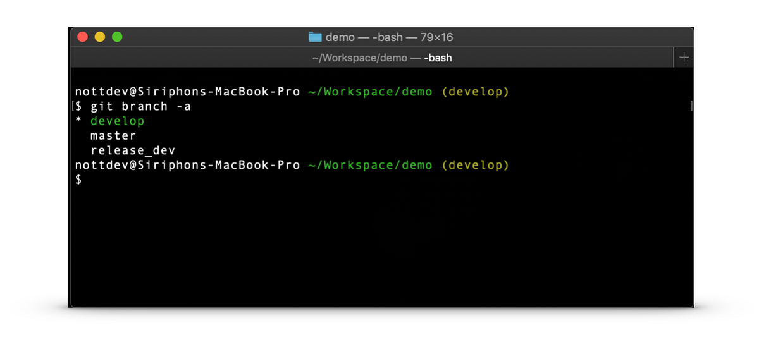This screenshot has width=759, height=342.
Task: Click the asterisk marking the current branch
Action: coord(78,121)
